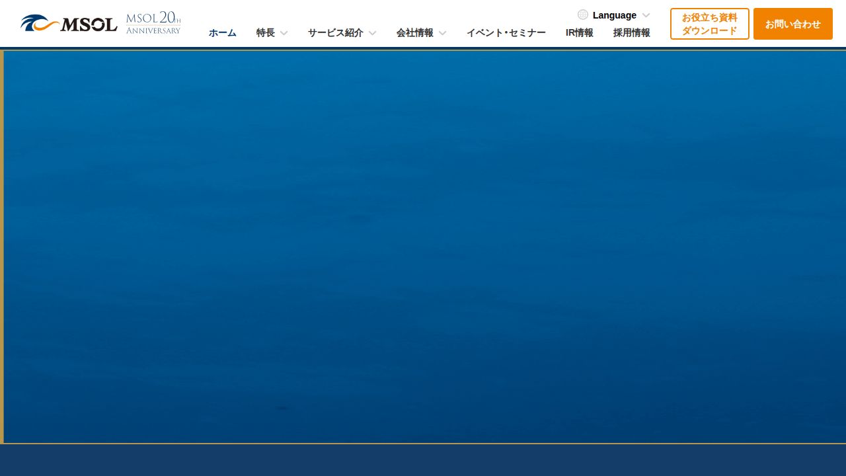The height and width of the screenshot is (476, 846).
Task: Click the MSOL 20th Anniversary logo
Action: pyautogui.click(x=153, y=23)
